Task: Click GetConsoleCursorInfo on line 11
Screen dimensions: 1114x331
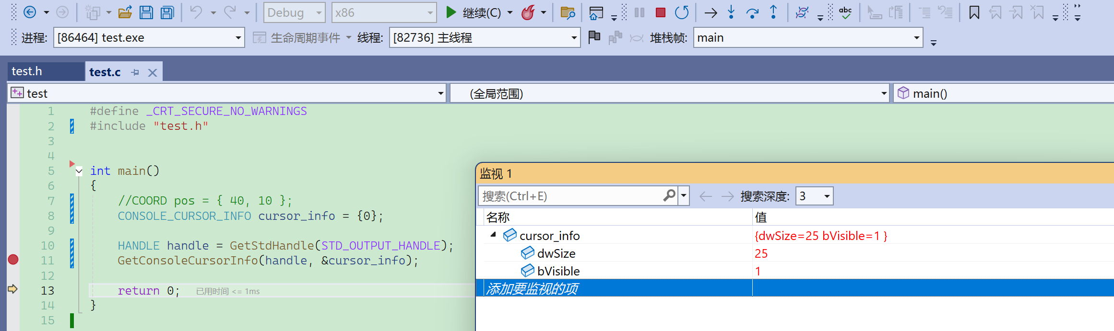Action: point(188,261)
